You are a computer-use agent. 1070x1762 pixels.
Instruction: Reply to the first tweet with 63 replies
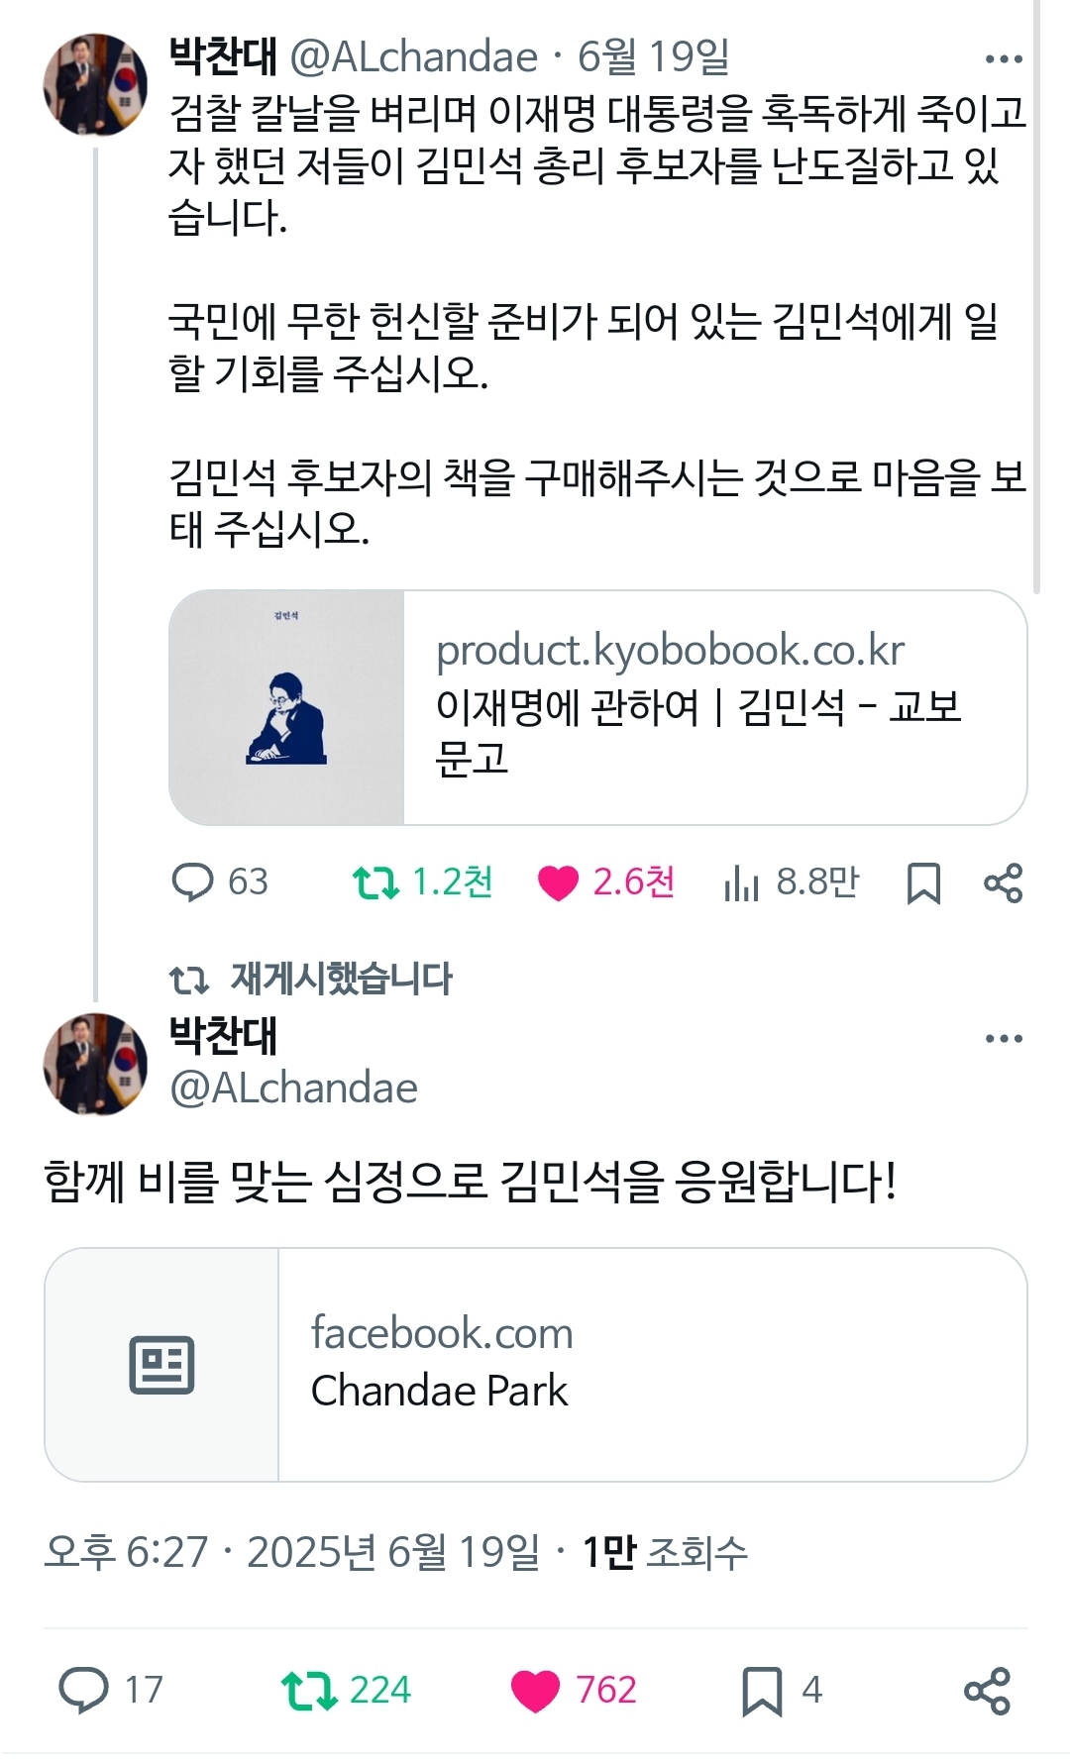coord(192,881)
